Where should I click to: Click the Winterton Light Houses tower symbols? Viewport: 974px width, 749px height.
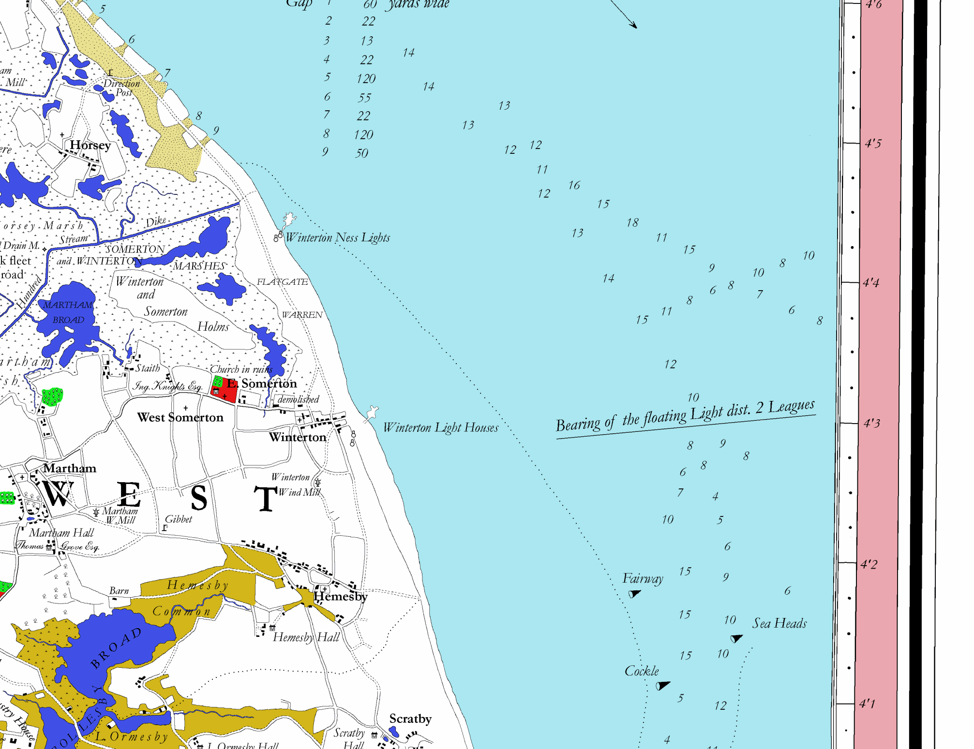tap(353, 439)
